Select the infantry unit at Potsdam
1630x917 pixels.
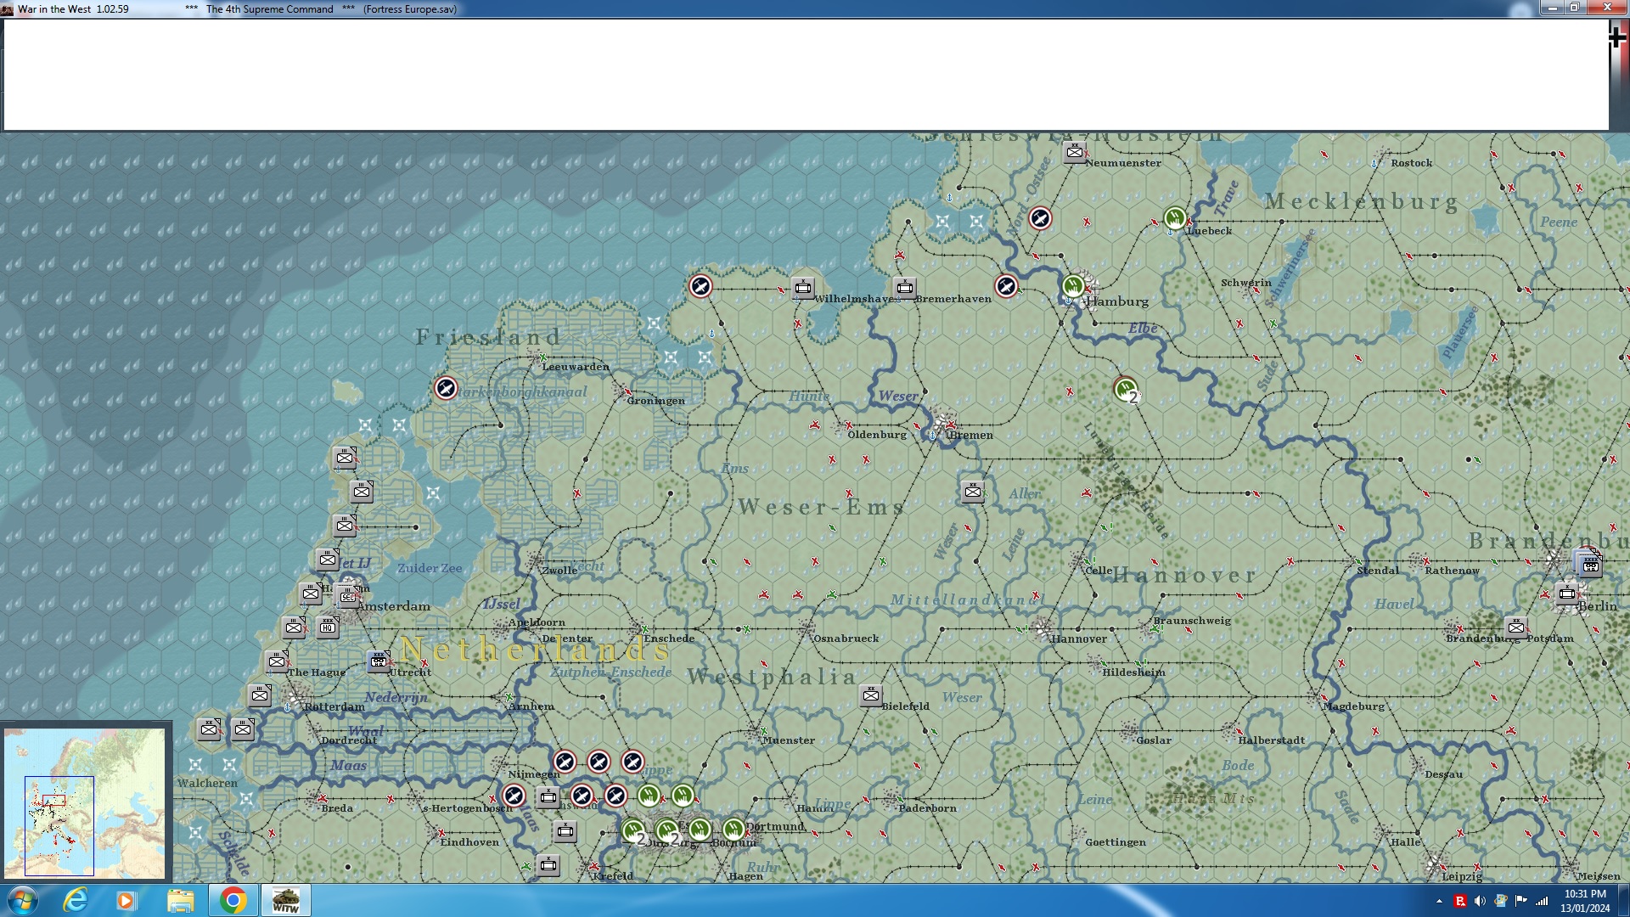click(x=1516, y=627)
